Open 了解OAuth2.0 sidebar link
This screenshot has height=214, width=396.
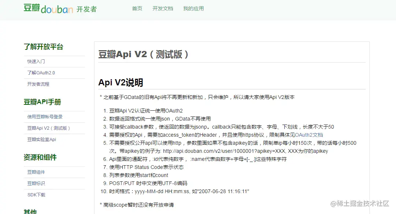tap(41, 73)
